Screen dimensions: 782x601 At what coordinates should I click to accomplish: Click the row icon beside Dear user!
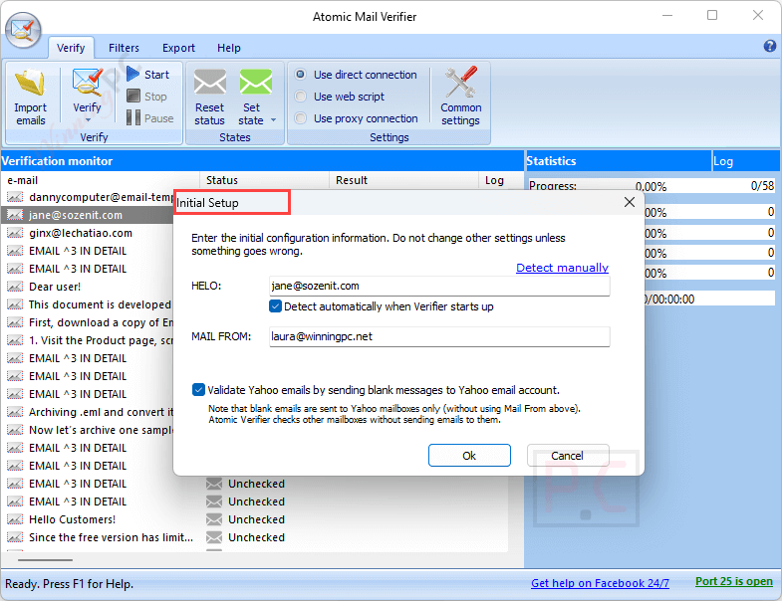click(x=15, y=287)
